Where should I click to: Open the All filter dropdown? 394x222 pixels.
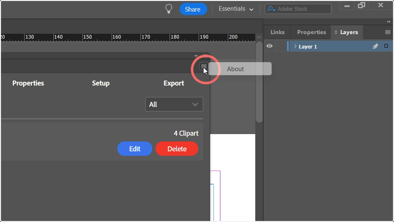click(x=174, y=104)
